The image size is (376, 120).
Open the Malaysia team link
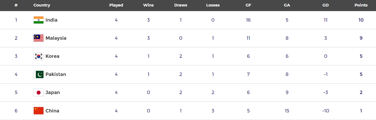tap(56, 38)
